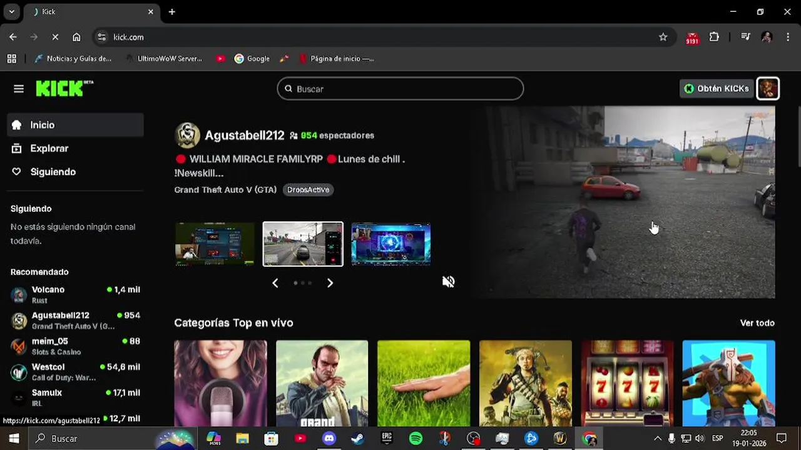
Task: Open Chrome three-dot menu
Action: point(787,37)
